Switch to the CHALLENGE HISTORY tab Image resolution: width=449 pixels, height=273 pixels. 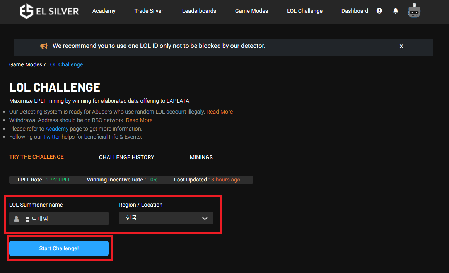click(126, 157)
